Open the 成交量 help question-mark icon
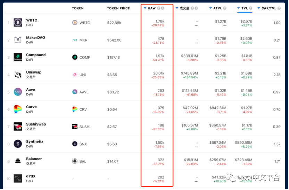Screen dimensions: 289x190 point(192,8)
